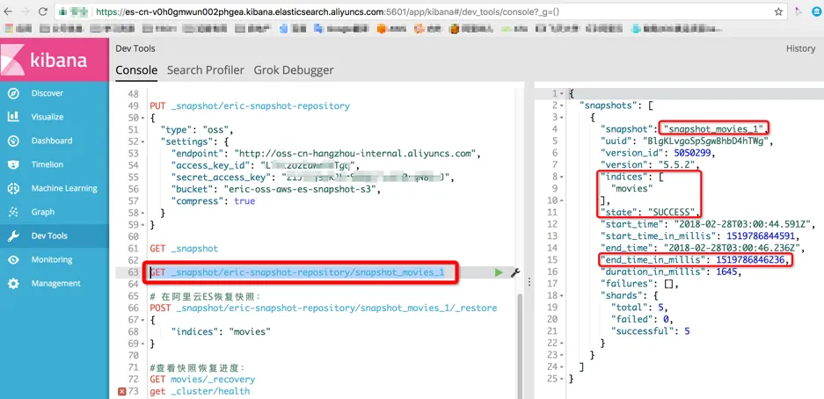Viewport: 824px width, 399px height.
Task: Toggle fold marker at editor line 59
Action: click(144, 225)
